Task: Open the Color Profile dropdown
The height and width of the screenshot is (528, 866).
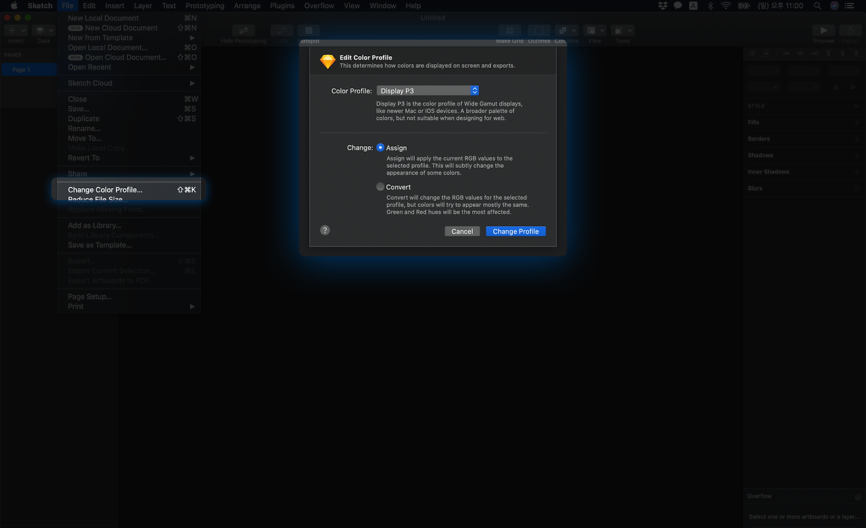Action: click(428, 91)
